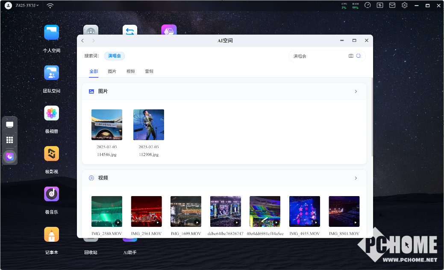Launch the 极影视 video app
This screenshot has height=270, width=444.
[51, 154]
